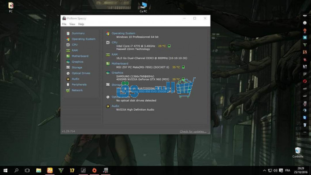This screenshot has width=311, height=175.
Task: Open the RAM sidebar entry
Action: click(74, 50)
